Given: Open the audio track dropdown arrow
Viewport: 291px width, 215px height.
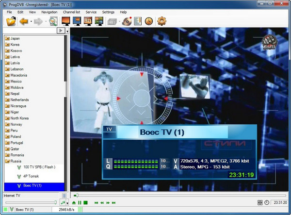Looking at the screenshot, I should 68,202.
